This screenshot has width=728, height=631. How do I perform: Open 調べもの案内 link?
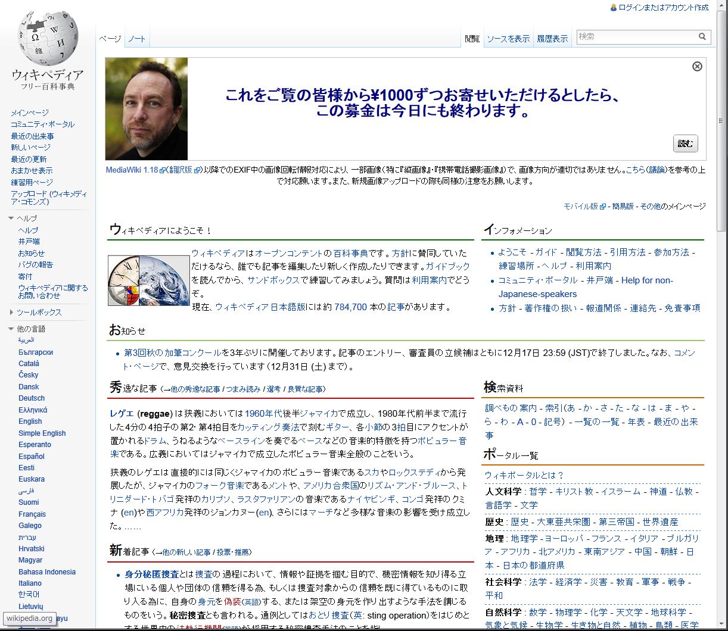pos(511,408)
